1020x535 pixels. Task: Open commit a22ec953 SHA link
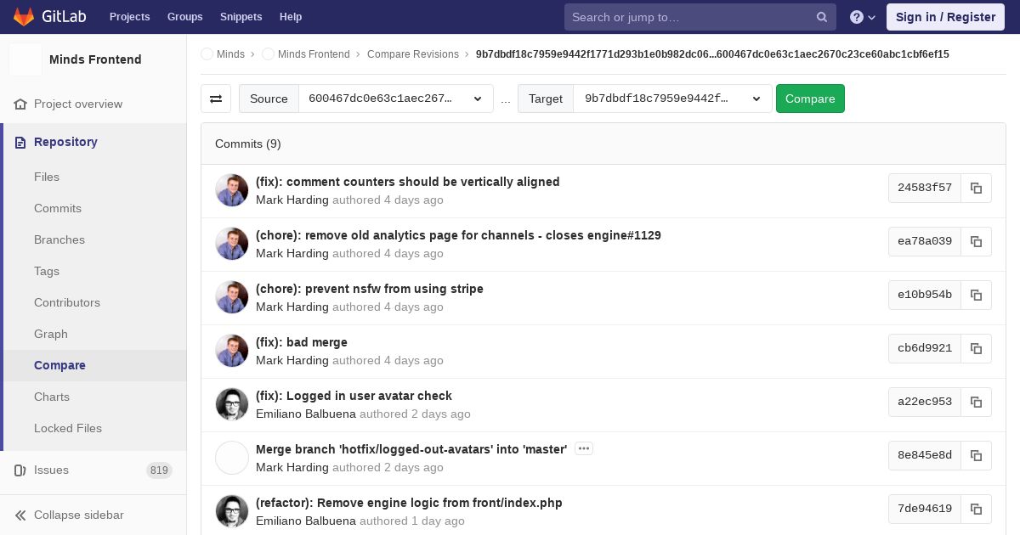coord(925,403)
